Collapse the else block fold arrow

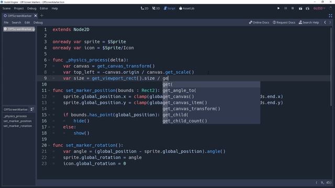(x=49, y=127)
